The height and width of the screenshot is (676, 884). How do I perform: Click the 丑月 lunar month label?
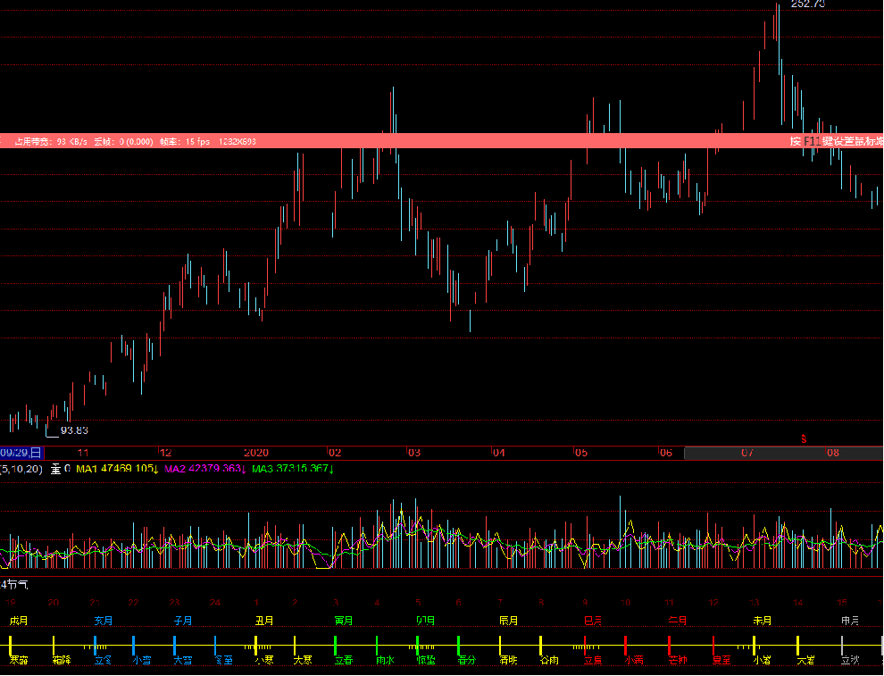[x=264, y=621]
